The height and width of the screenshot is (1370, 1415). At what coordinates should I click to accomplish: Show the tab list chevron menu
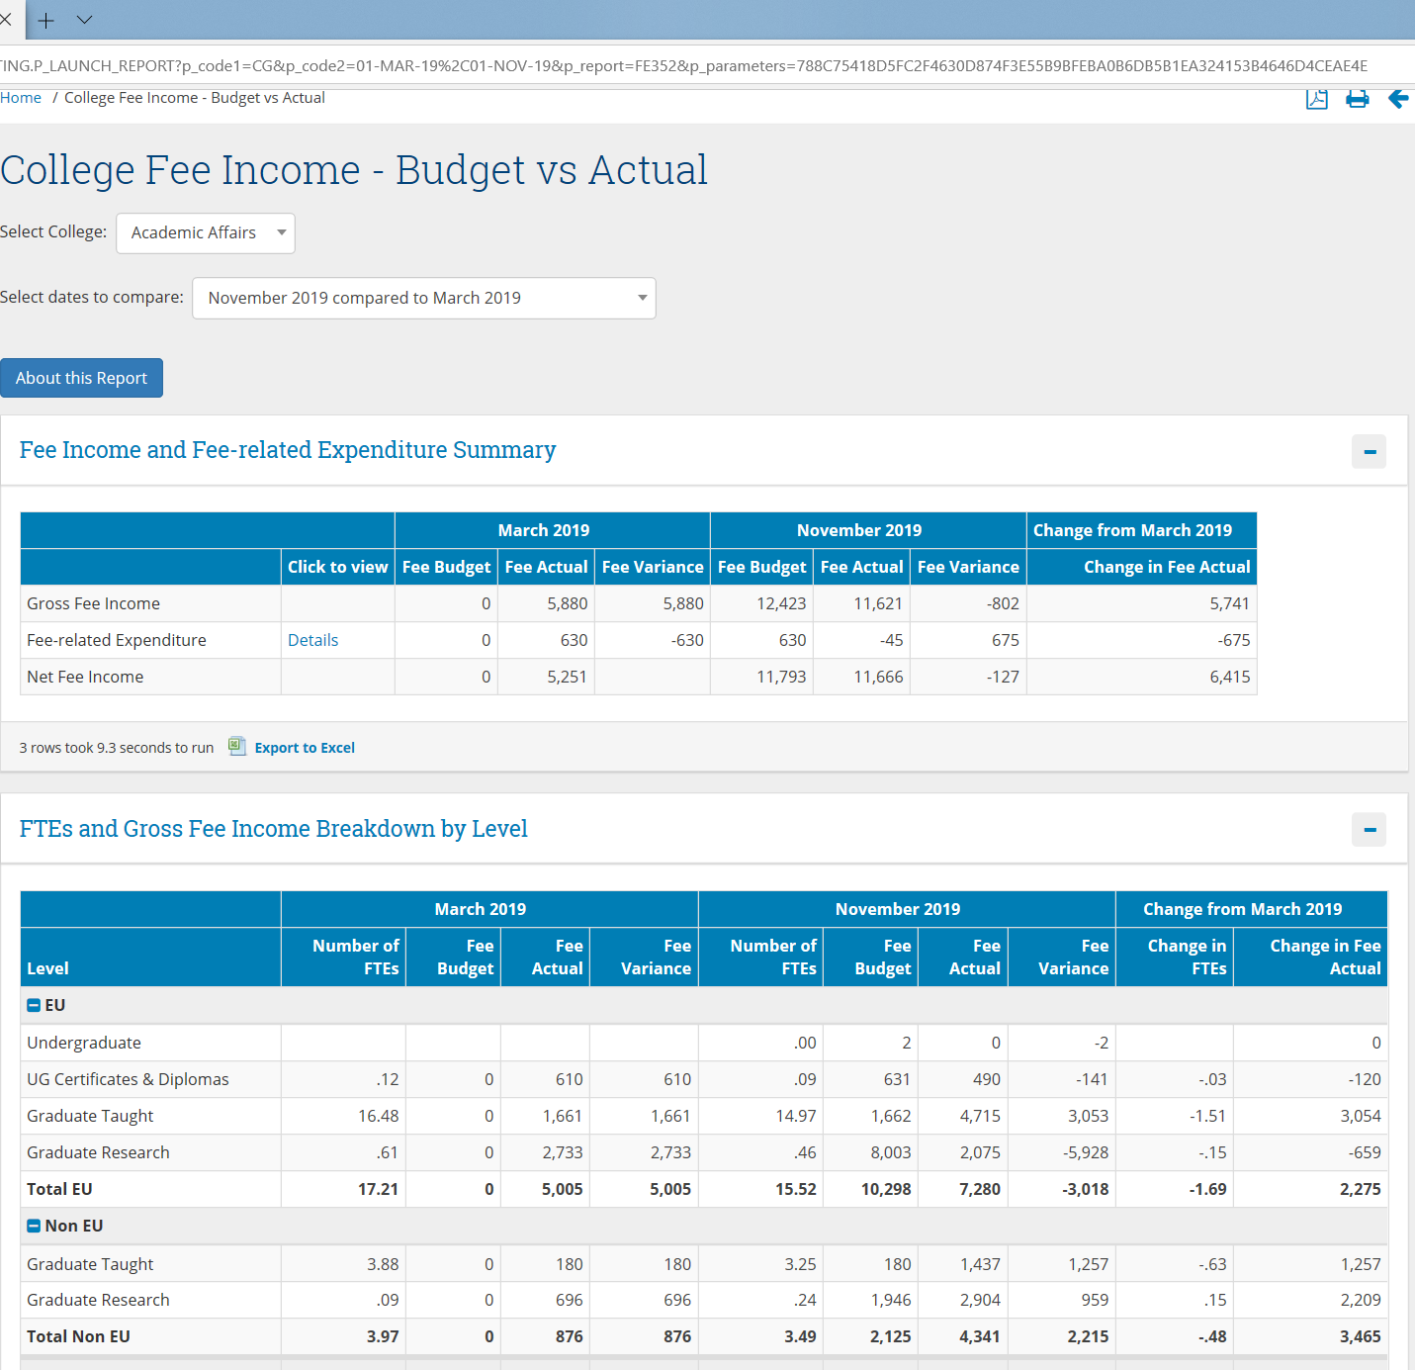[x=84, y=20]
